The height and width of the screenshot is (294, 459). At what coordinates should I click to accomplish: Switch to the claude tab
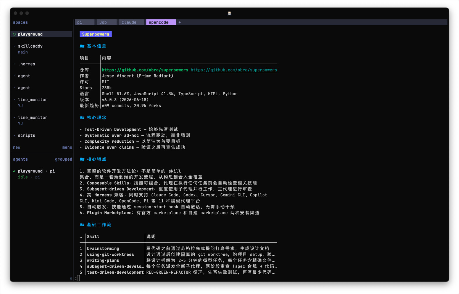pos(131,22)
